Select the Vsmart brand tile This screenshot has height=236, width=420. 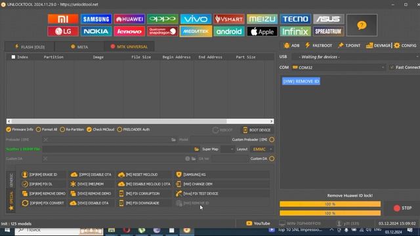229,19
